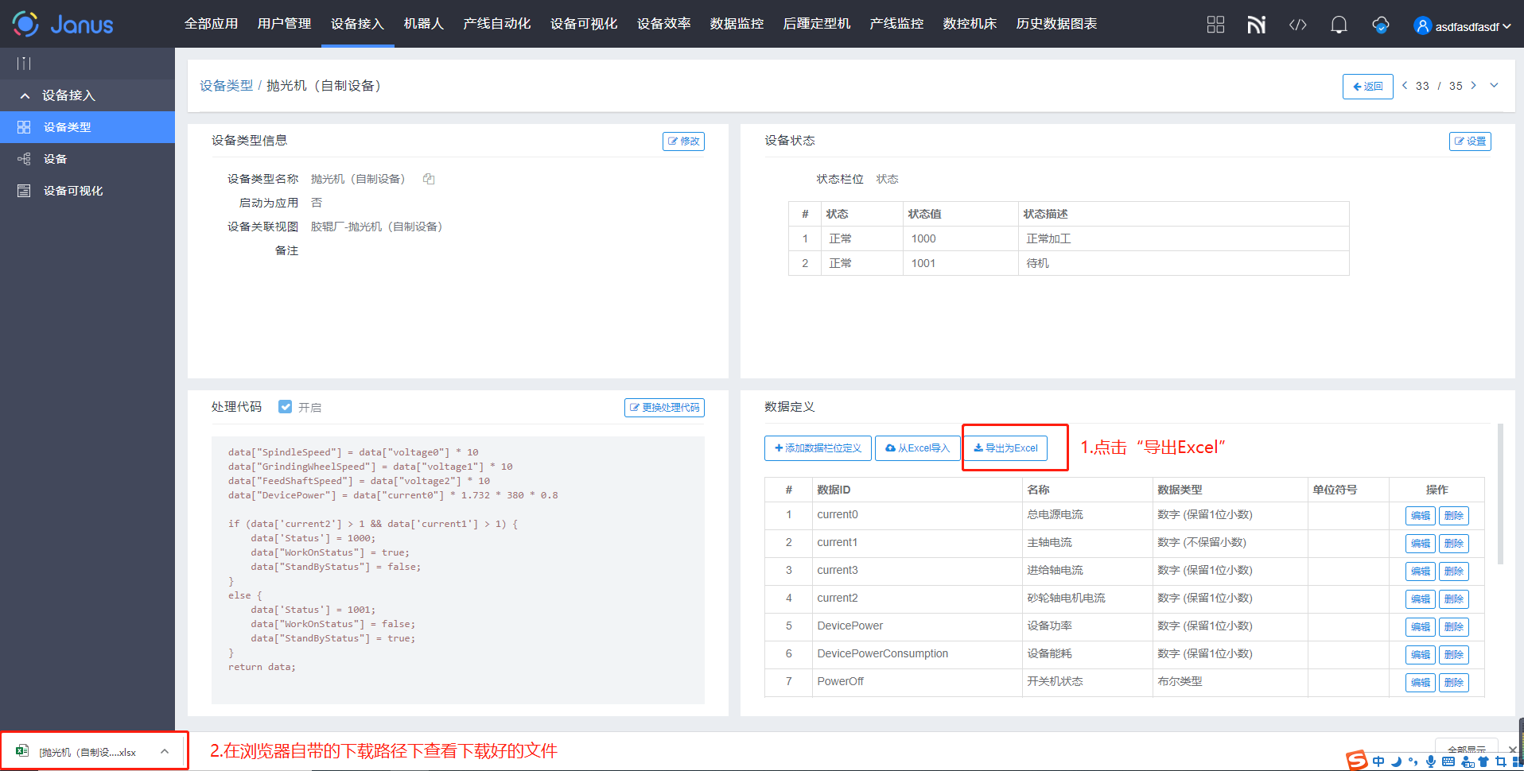Open 设备效率 menu
Screen dimensions: 1524x771
coord(663,24)
